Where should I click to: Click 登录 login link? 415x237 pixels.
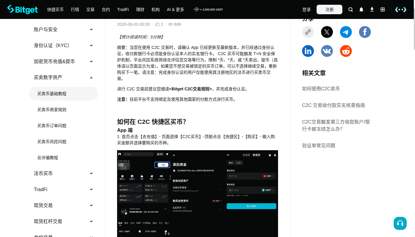coord(307,9)
